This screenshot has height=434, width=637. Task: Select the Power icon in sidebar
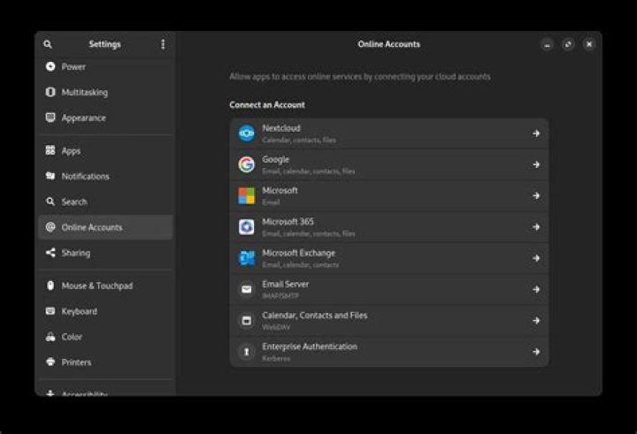pos(50,66)
